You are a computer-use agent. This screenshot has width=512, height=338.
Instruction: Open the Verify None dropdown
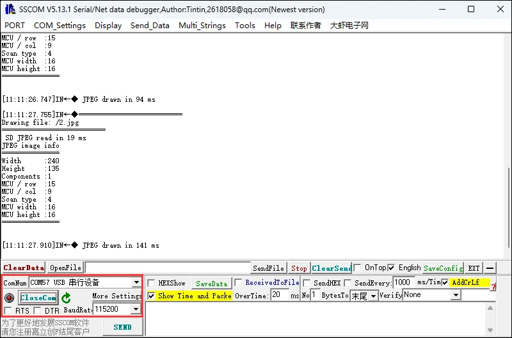455,295
